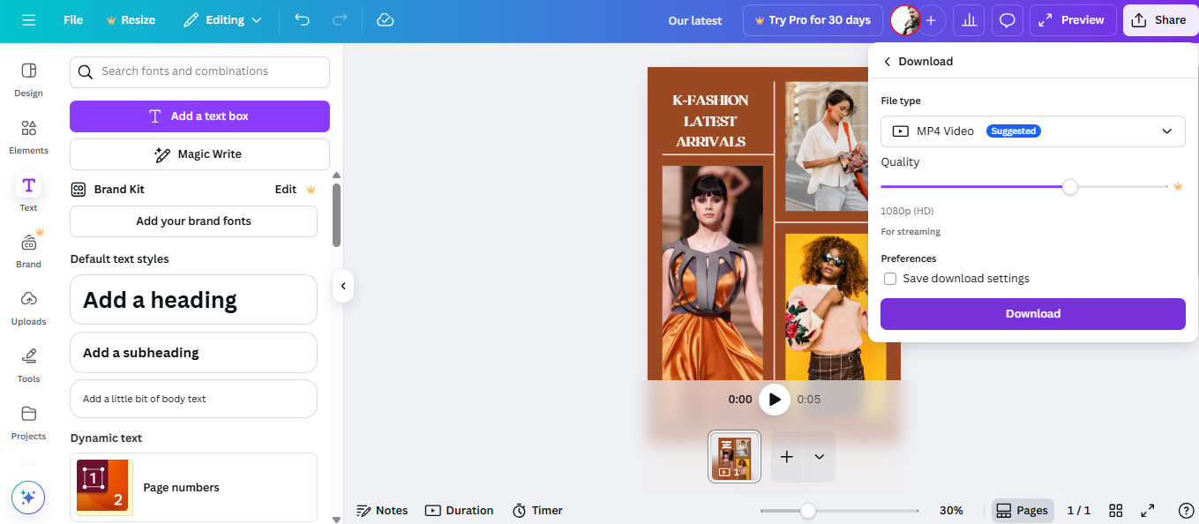1199x524 pixels.
Task: Click the 'Our latest' design title
Action: 695,20
